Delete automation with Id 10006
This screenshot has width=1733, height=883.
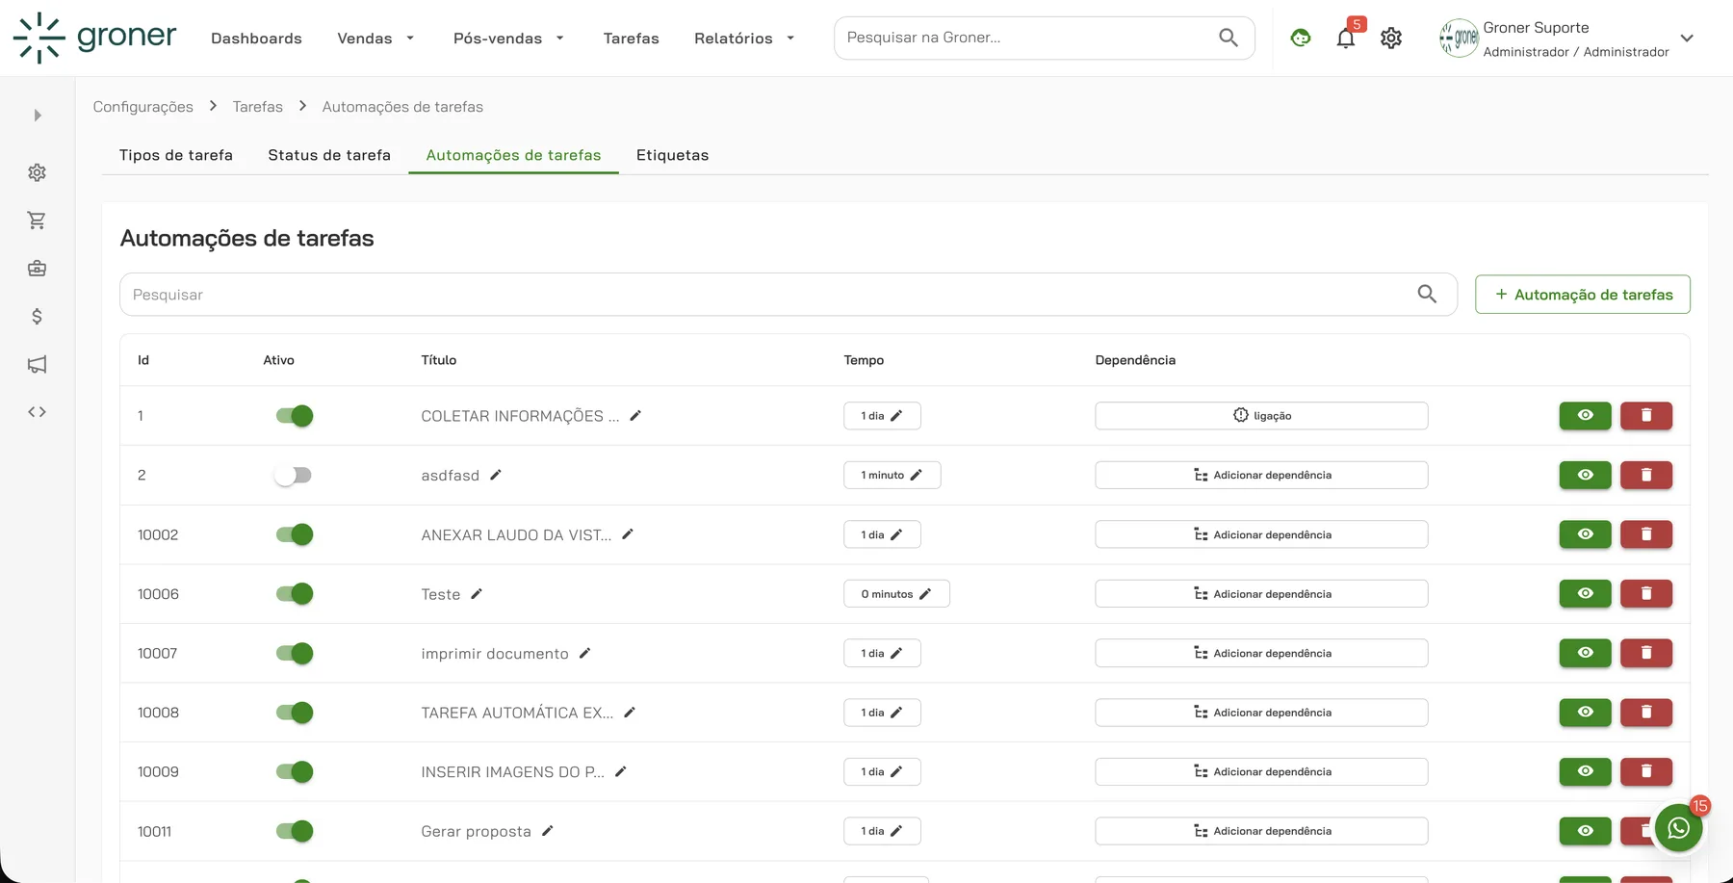pos(1646,594)
